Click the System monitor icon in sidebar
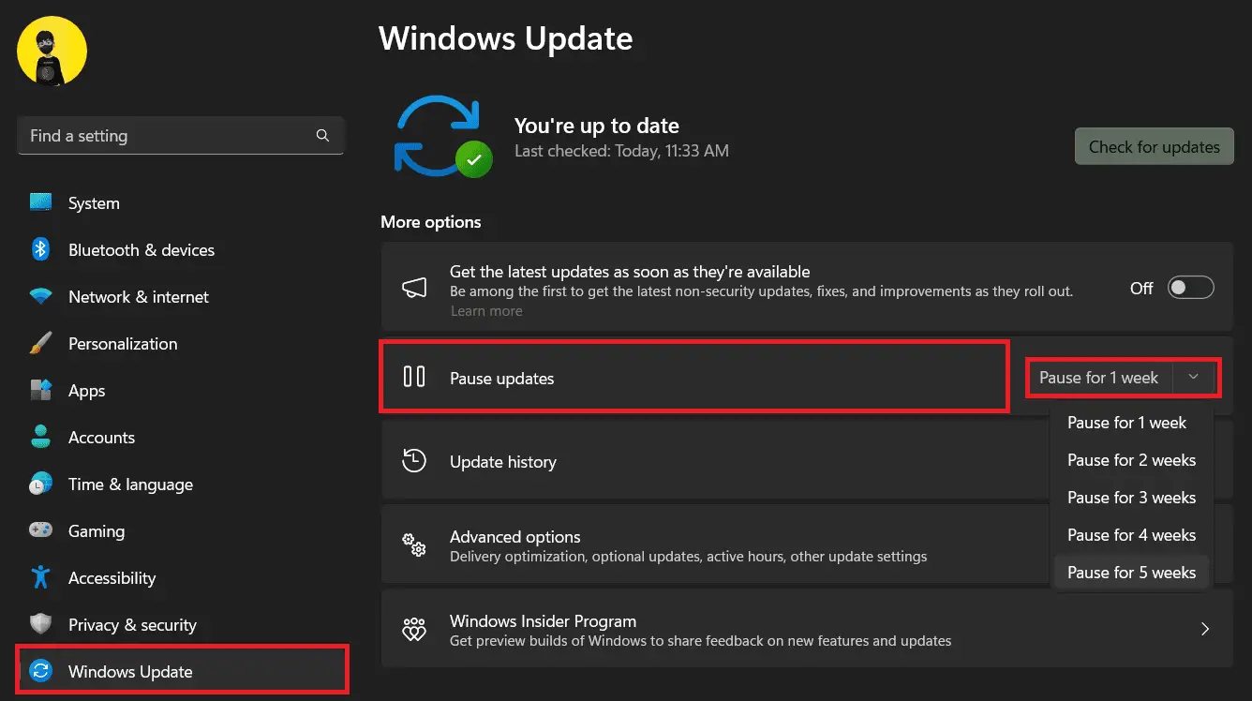 click(x=40, y=202)
